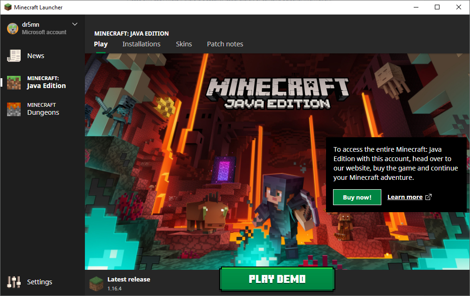Maximize the Minecraft Launcher window
Image resolution: width=470 pixels, height=296 pixels.
tap(437, 7)
